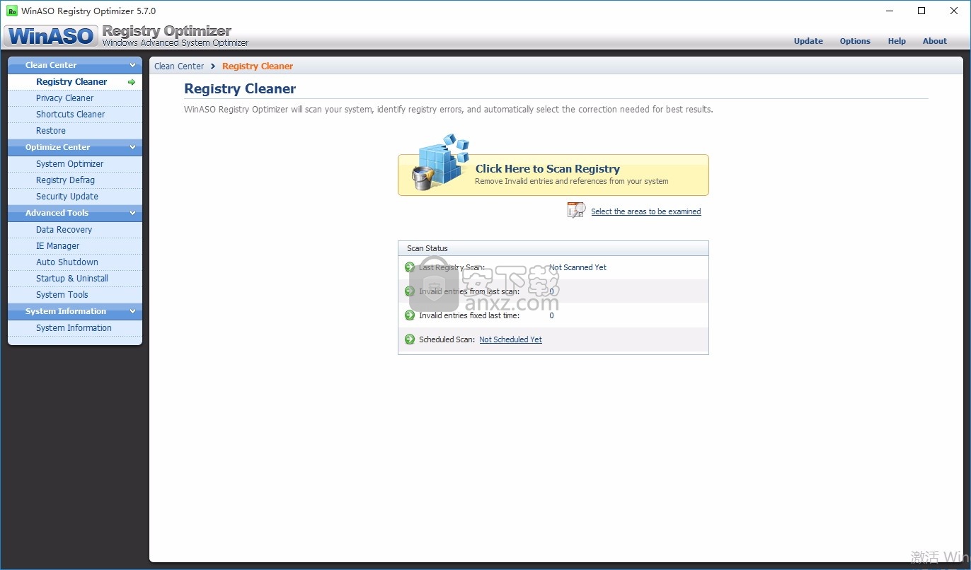Click the Not Scanned Yet status text
This screenshot has height=570, width=971.
coord(578,267)
